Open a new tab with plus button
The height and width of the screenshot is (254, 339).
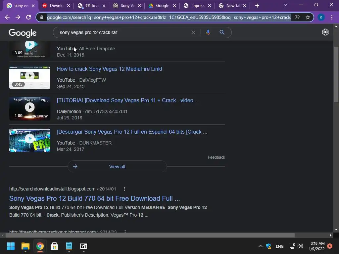pos(257,6)
